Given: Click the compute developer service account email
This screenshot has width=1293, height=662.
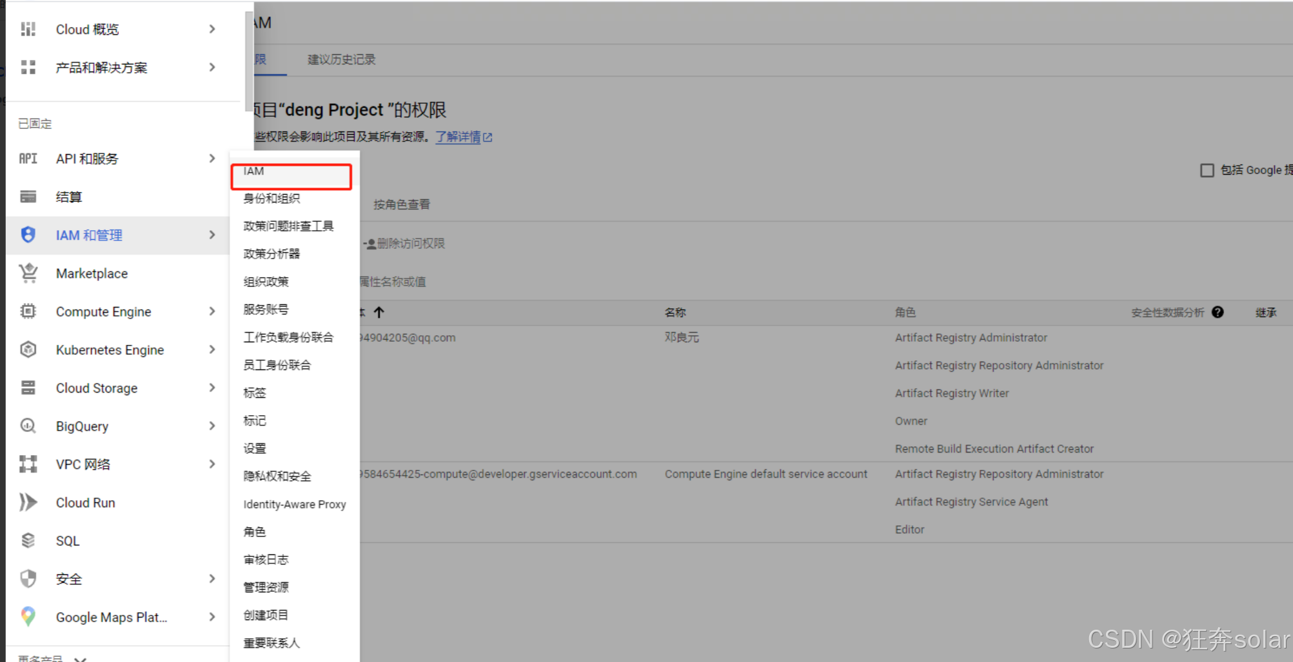Looking at the screenshot, I should (x=498, y=474).
